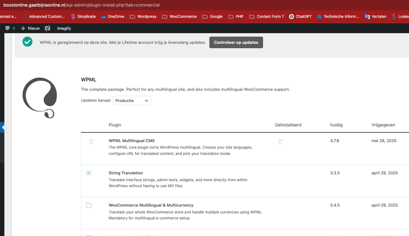Open the Google bookmarks folder
This screenshot has height=236, width=409.
point(212,16)
